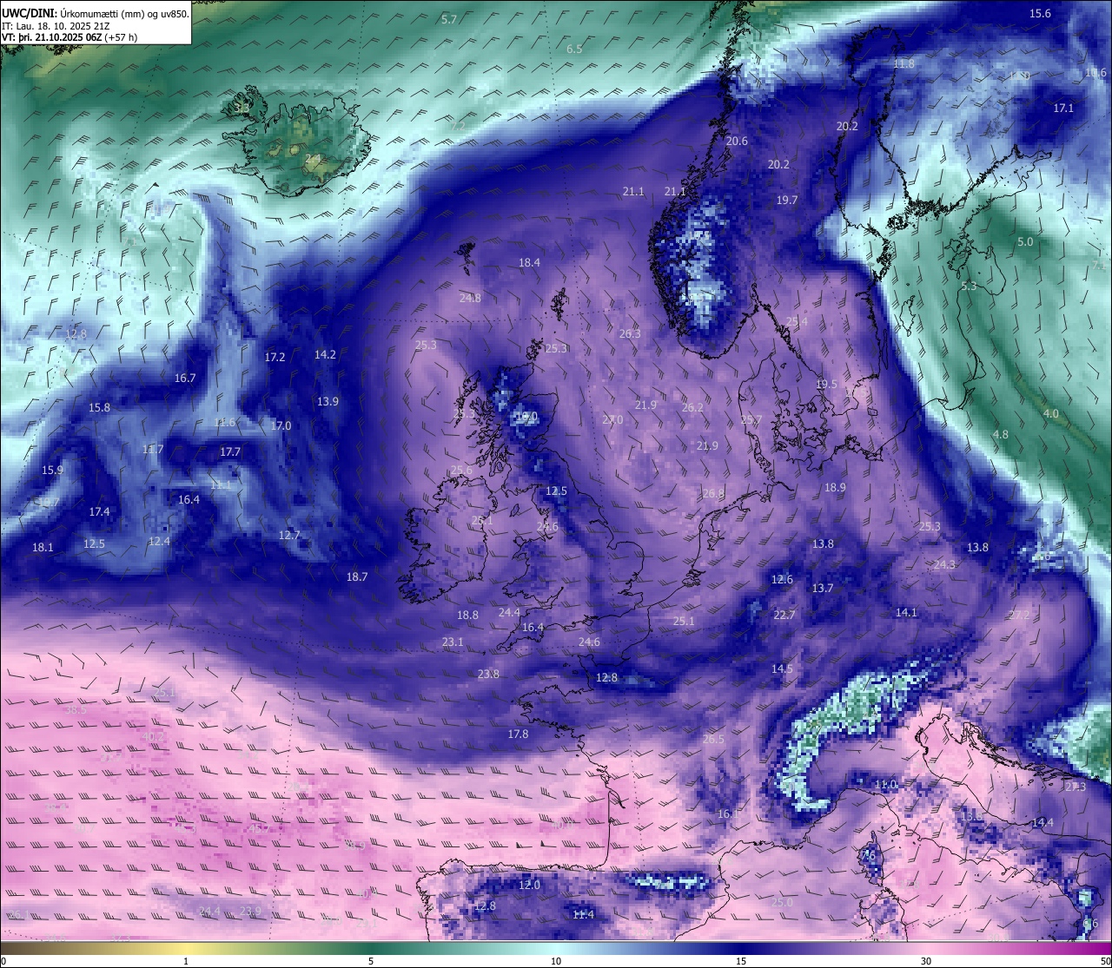This screenshot has width=1112, height=968.
Task: Select the 12.0 value over Spain
Action: coord(529,885)
